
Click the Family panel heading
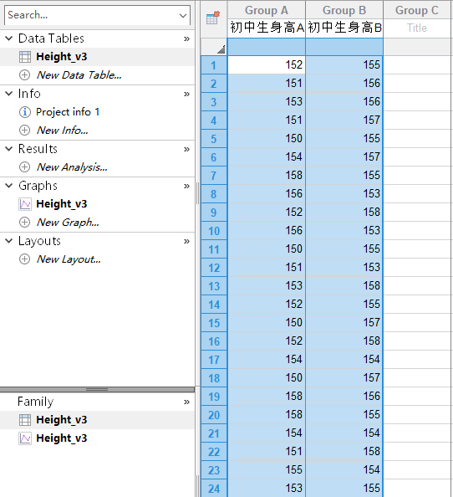tap(35, 402)
